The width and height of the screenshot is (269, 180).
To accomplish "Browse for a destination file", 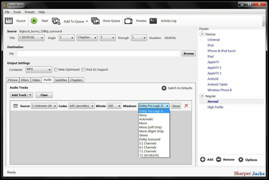I will 189,53.
